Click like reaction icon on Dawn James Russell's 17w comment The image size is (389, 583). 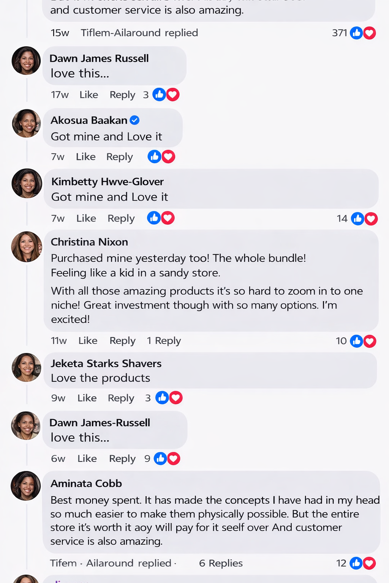[159, 95]
